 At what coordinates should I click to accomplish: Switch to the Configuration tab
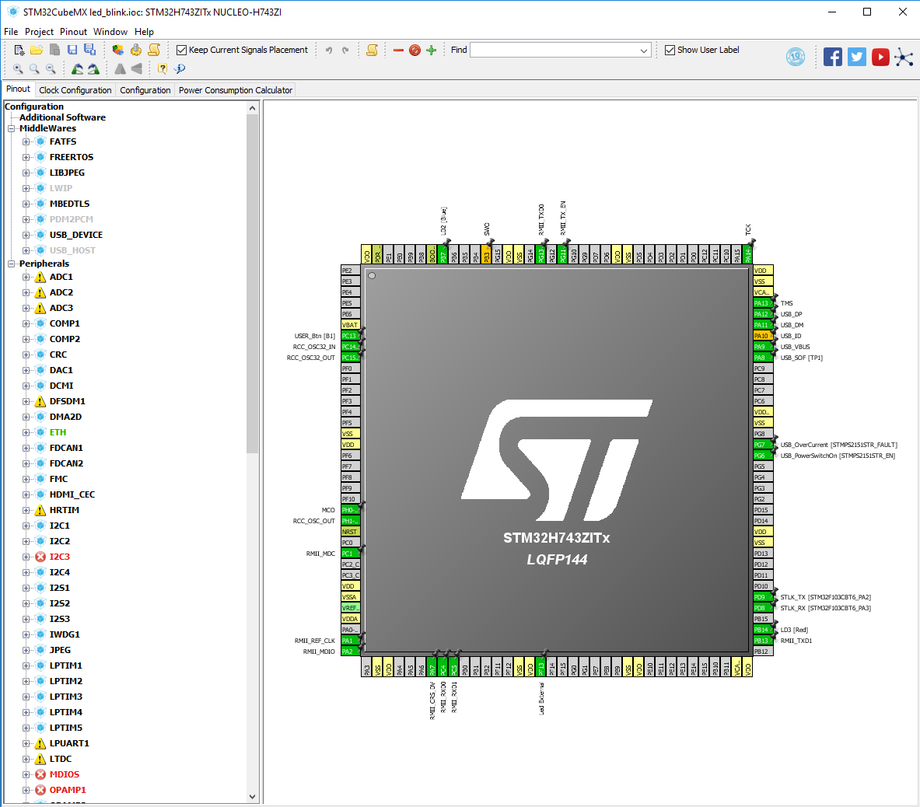pyautogui.click(x=145, y=90)
